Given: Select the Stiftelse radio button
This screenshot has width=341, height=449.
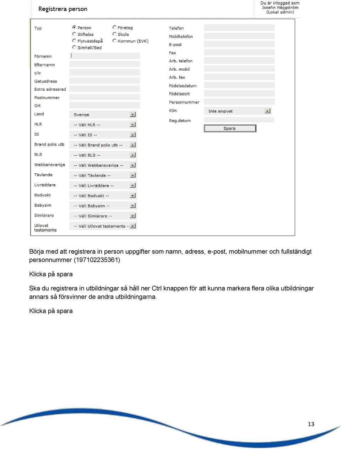Looking at the screenshot, I should tap(74, 34).
